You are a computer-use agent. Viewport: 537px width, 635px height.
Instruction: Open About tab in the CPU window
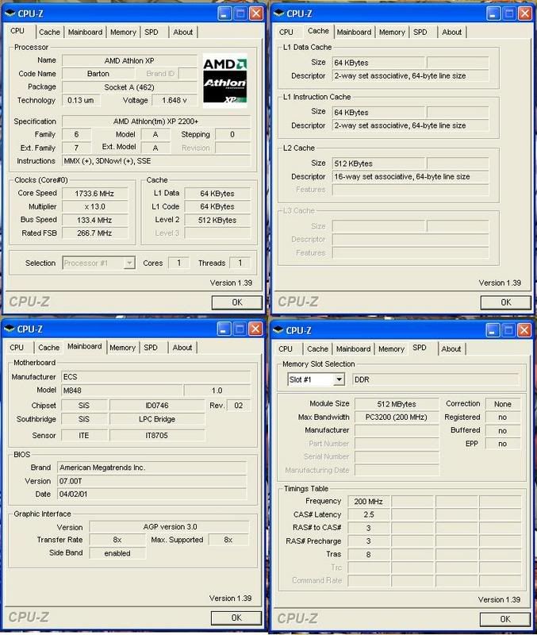183,32
